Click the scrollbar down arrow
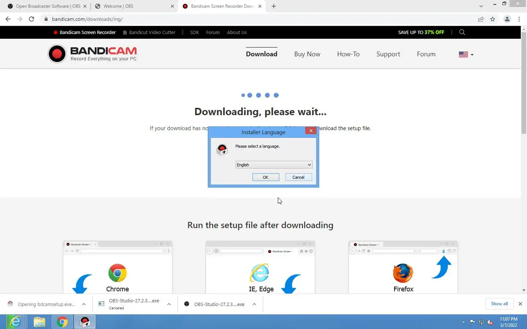The image size is (527, 329). coord(524,290)
